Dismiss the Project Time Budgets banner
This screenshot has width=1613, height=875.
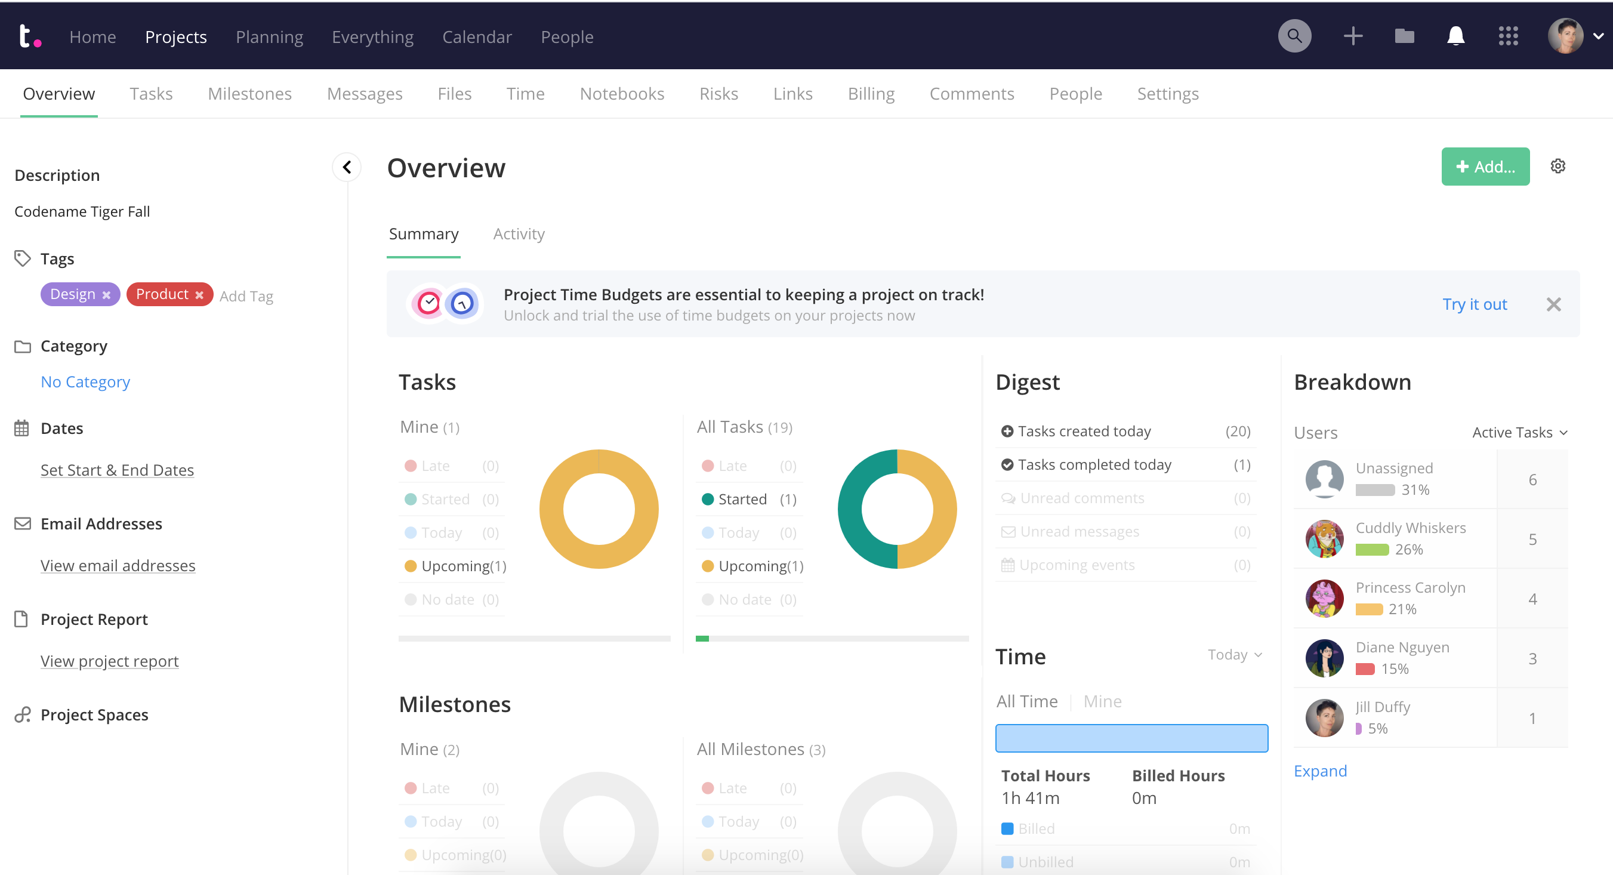coord(1555,304)
